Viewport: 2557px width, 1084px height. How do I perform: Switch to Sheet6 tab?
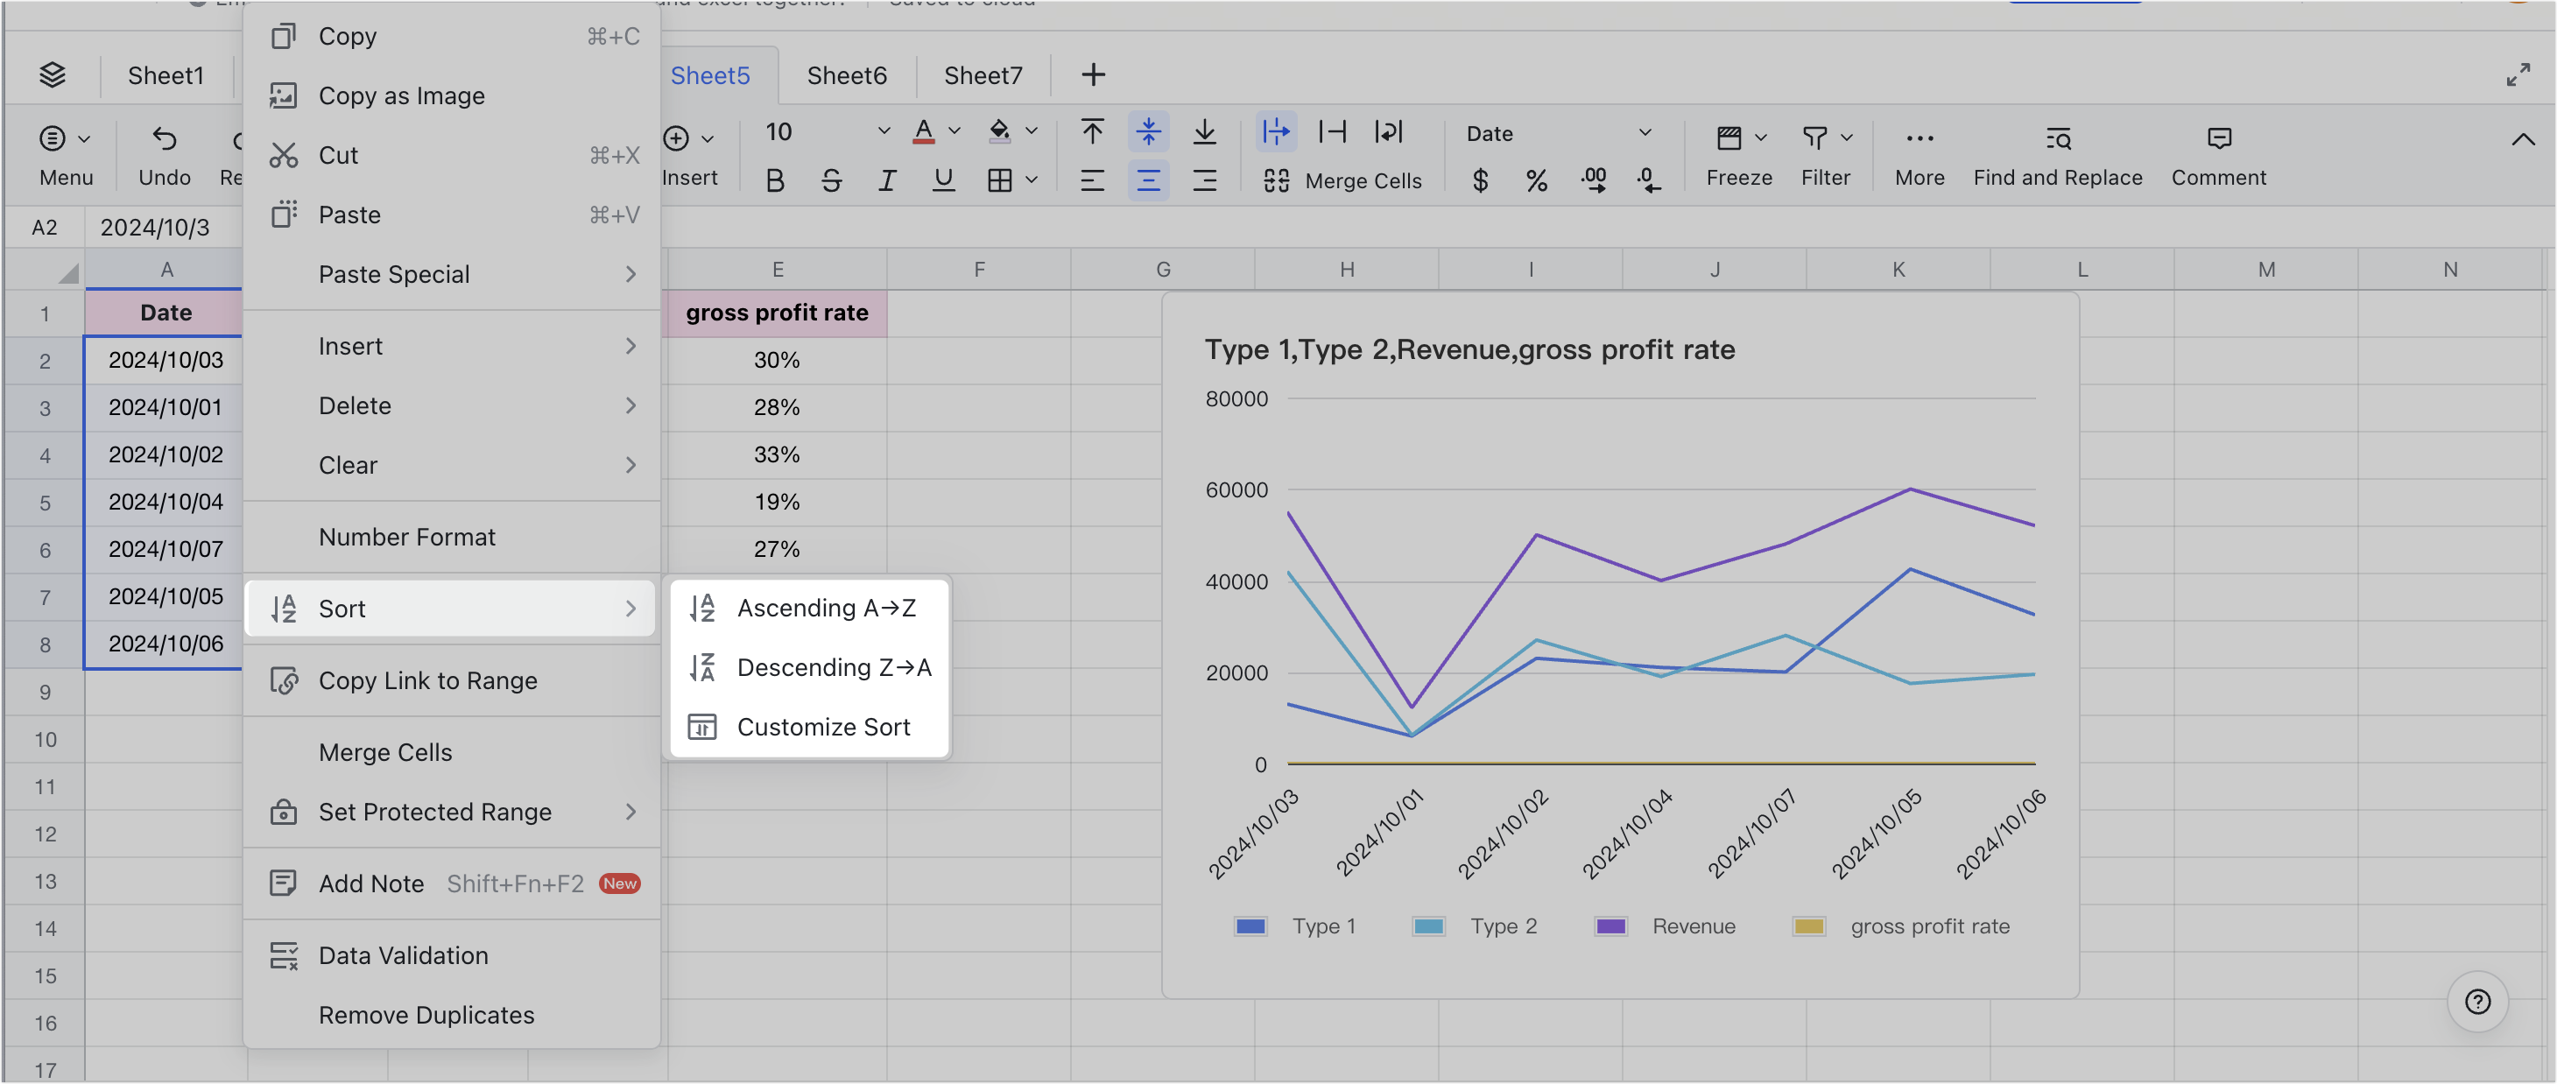tap(847, 75)
